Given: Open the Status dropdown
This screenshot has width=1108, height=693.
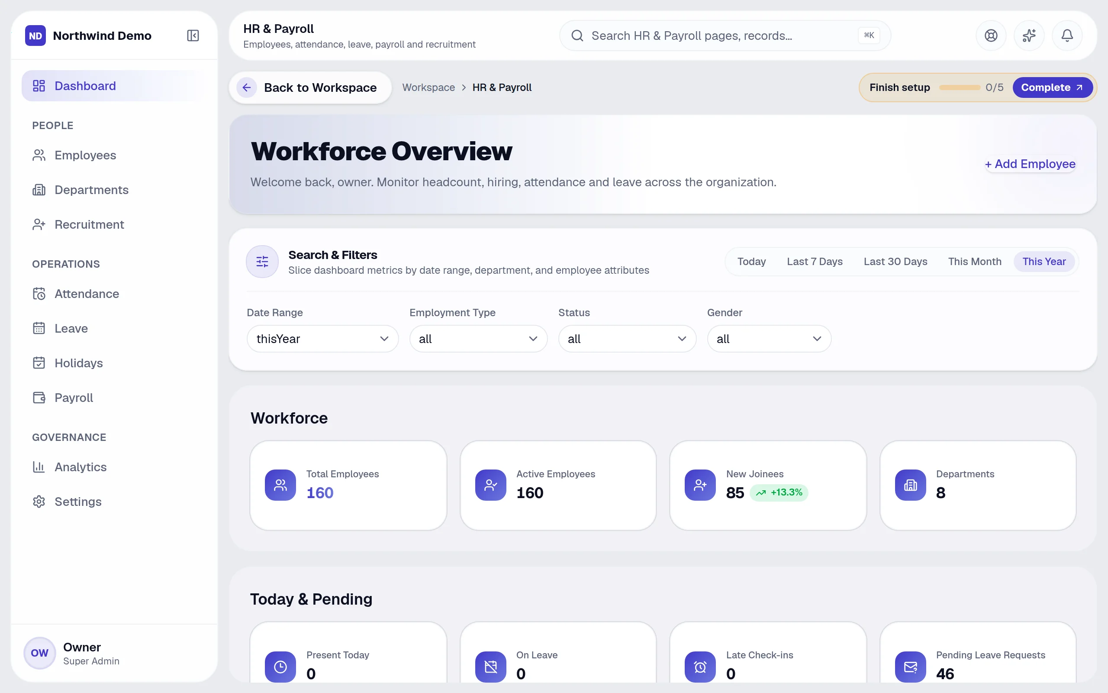Looking at the screenshot, I should click(x=627, y=339).
